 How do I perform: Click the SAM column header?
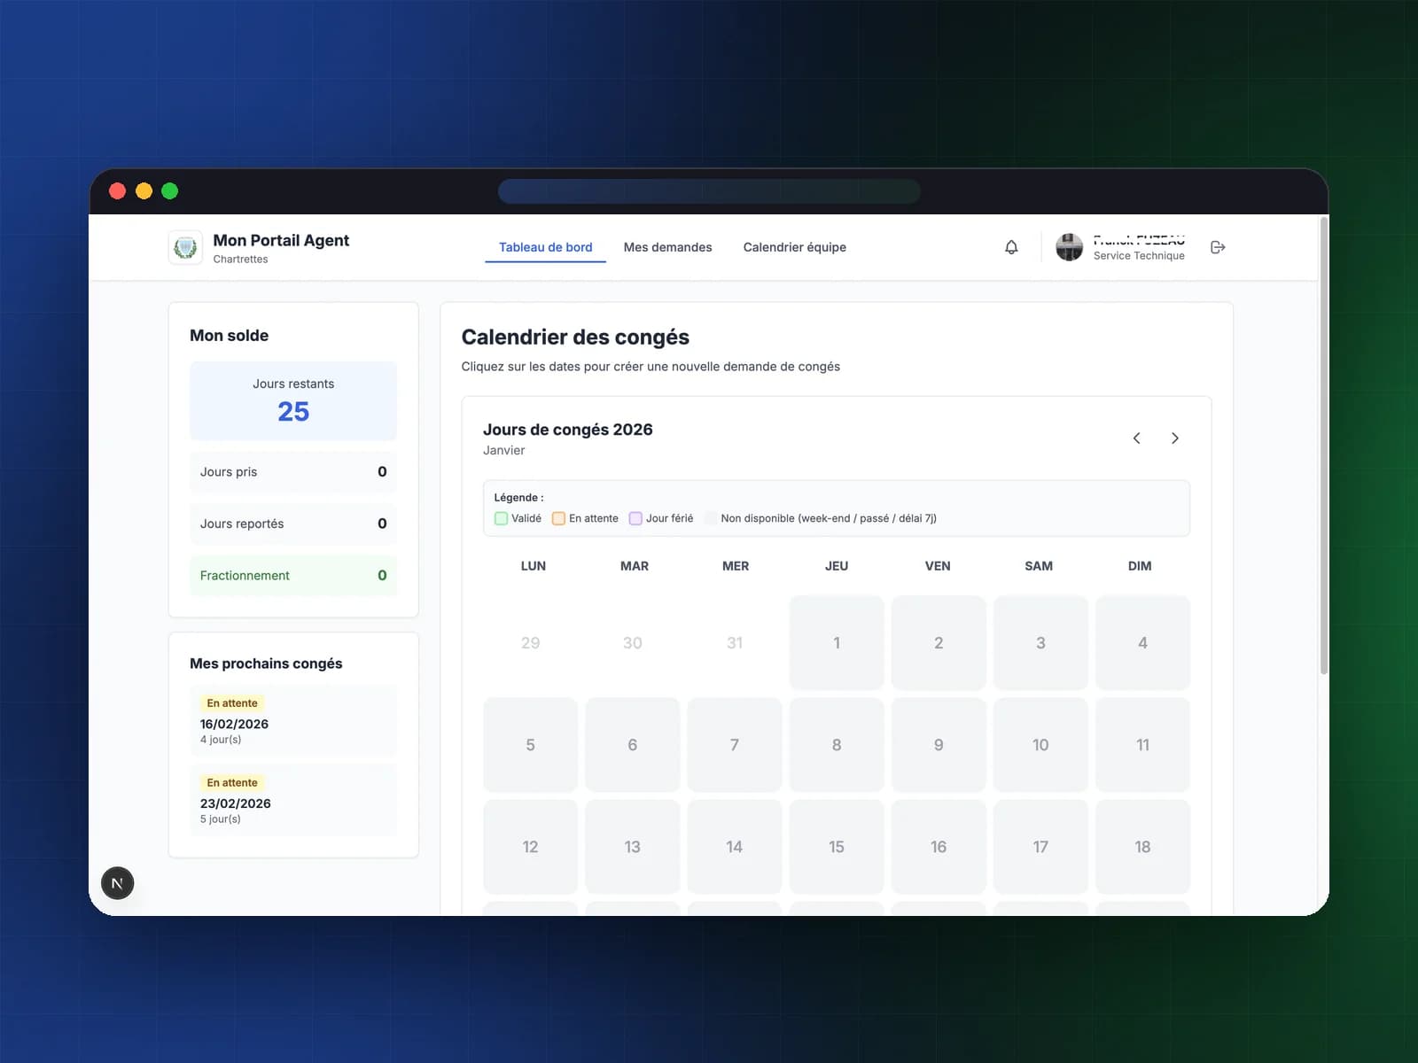tap(1039, 566)
